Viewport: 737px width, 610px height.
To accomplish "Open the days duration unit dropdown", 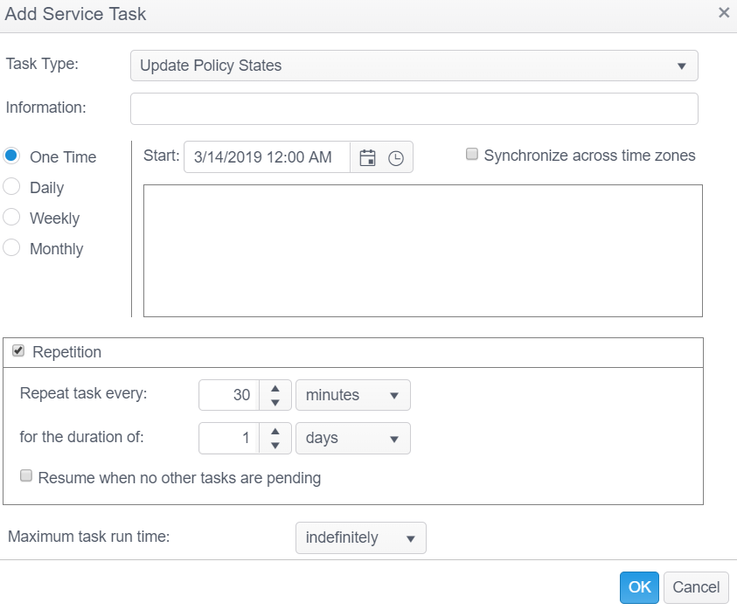I will [352, 438].
